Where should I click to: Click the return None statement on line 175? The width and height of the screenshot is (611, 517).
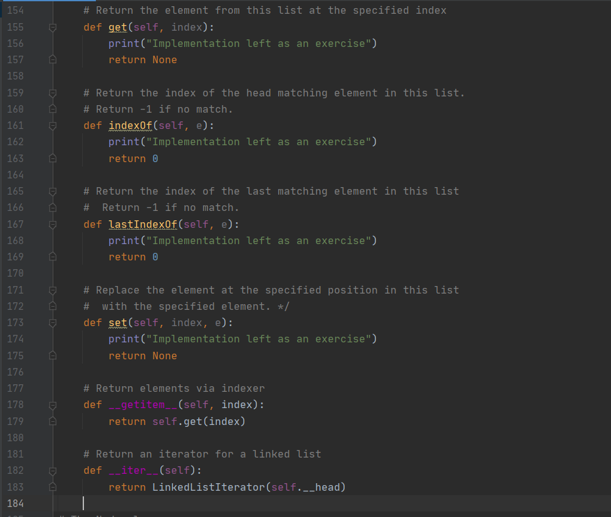143,355
